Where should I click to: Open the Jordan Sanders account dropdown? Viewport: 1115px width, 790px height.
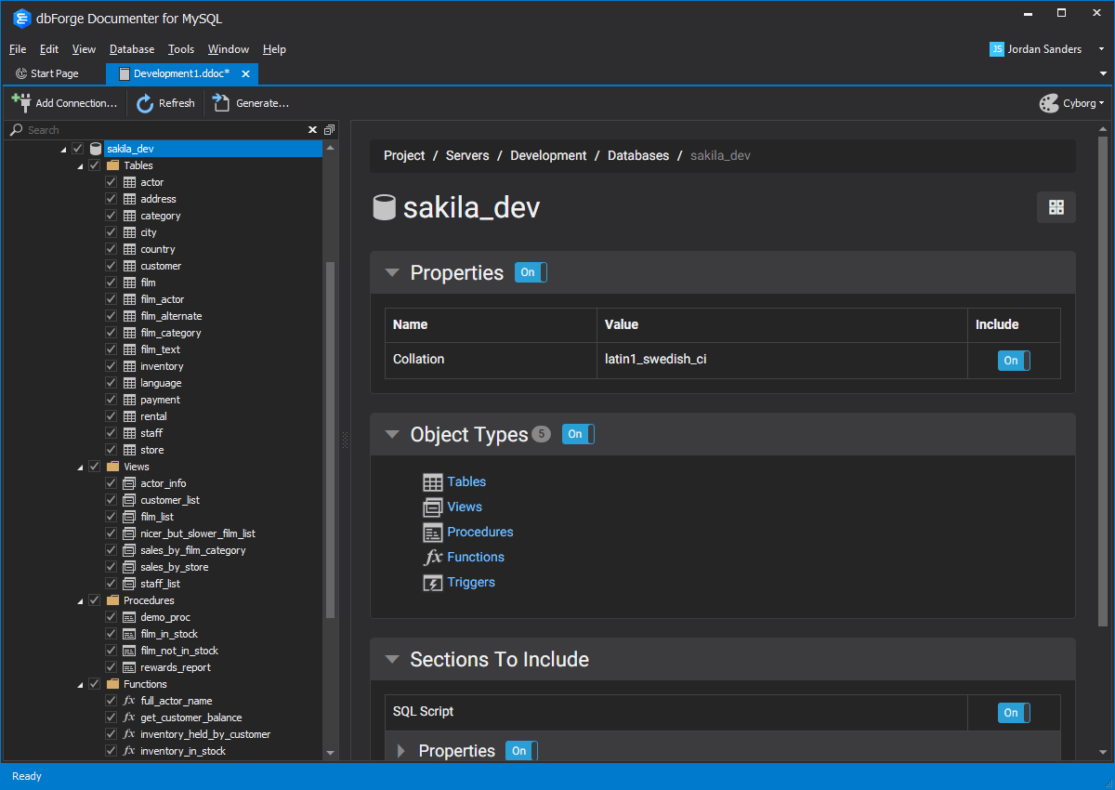click(1102, 49)
